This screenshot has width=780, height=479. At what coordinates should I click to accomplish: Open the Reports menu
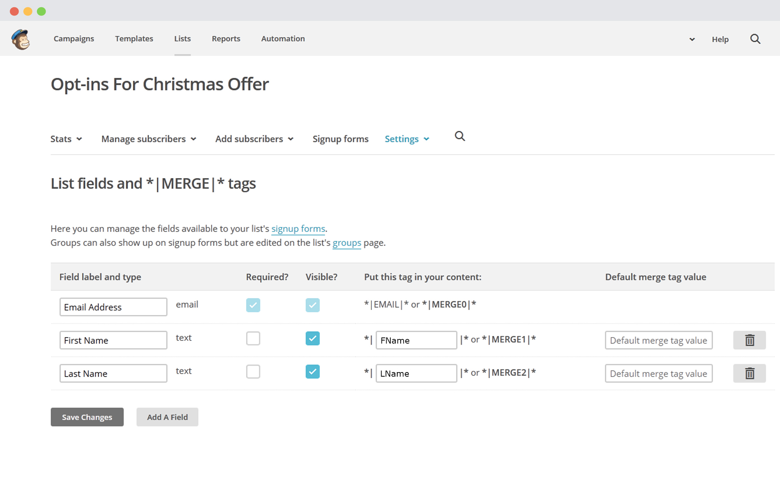(x=226, y=38)
